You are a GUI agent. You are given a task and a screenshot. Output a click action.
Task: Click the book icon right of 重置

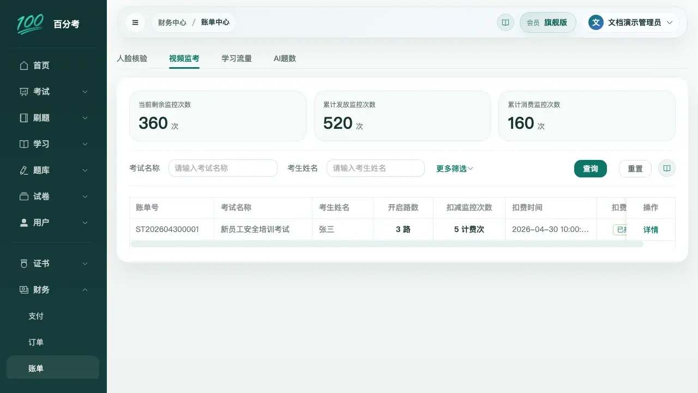667,169
